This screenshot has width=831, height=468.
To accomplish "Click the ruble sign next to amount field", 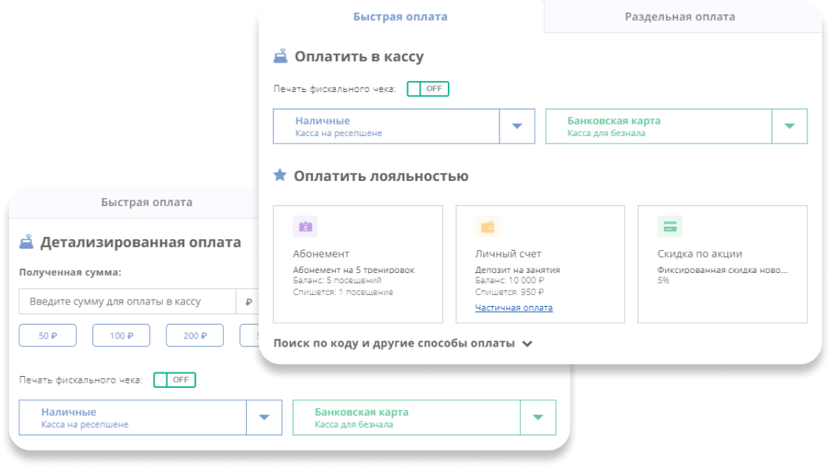I will (x=248, y=302).
